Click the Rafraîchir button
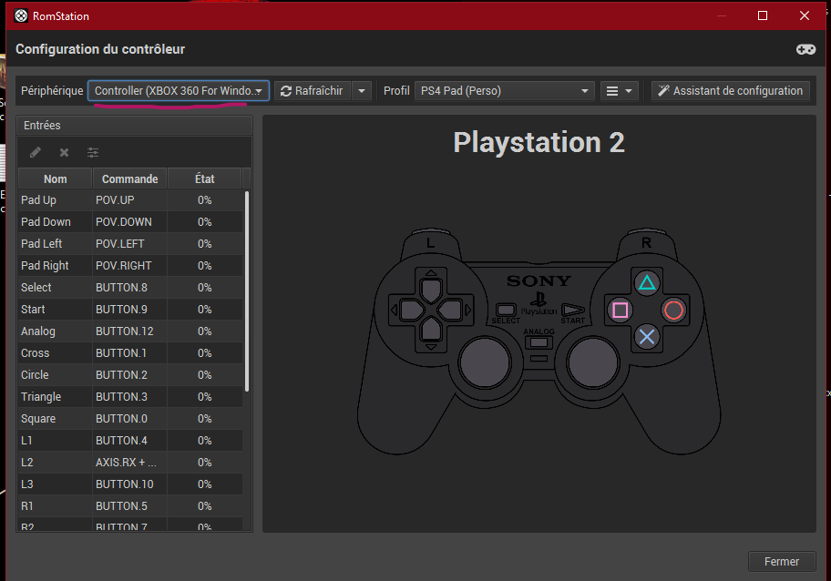 click(x=313, y=90)
